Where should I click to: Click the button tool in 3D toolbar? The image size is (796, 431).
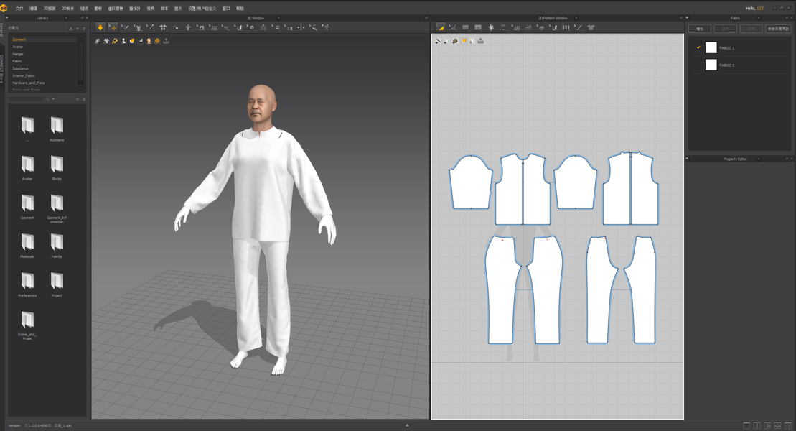[x=250, y=27]
